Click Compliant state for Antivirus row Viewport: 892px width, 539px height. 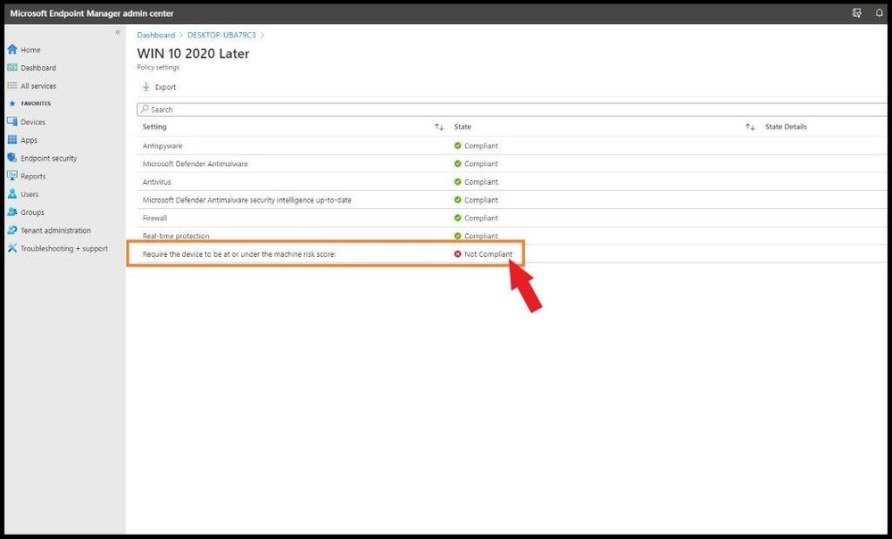tap(480, 182)
